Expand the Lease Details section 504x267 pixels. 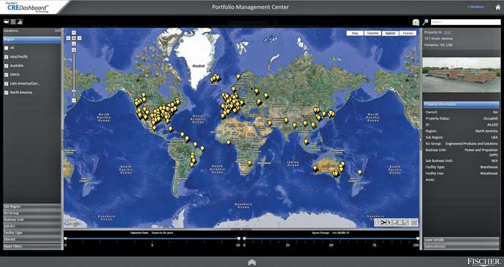(461, 240)
